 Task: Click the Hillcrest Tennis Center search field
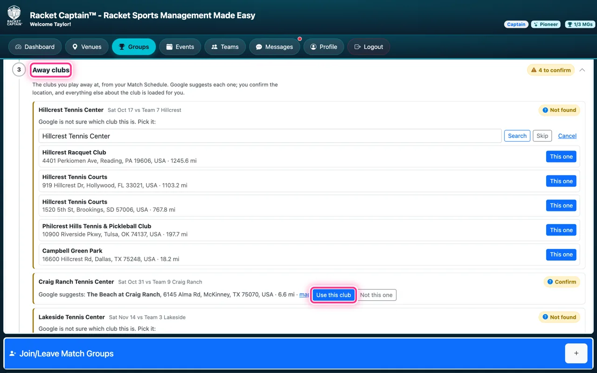[x=270, y=136]
